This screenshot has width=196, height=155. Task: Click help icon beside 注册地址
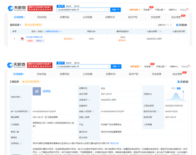pyautogui.click(x=21, y=143)
